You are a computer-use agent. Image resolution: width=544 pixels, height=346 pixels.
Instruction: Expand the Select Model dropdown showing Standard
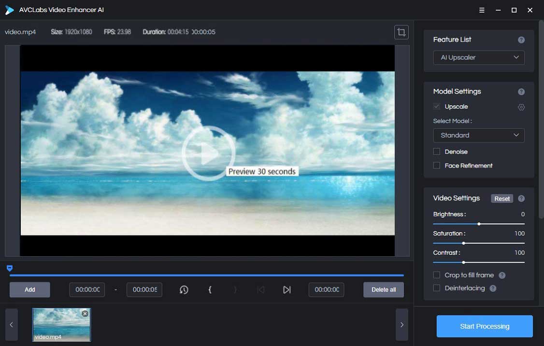pyautogui.click(x=478, y=136)
